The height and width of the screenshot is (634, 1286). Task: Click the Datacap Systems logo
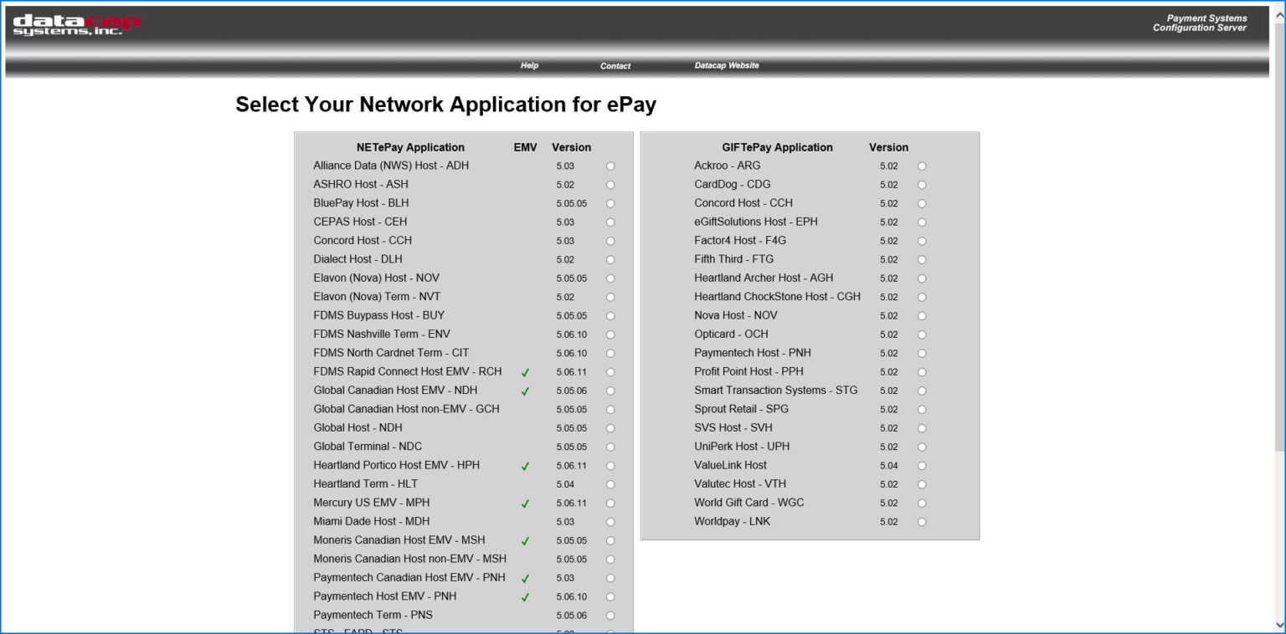(77, 25)
